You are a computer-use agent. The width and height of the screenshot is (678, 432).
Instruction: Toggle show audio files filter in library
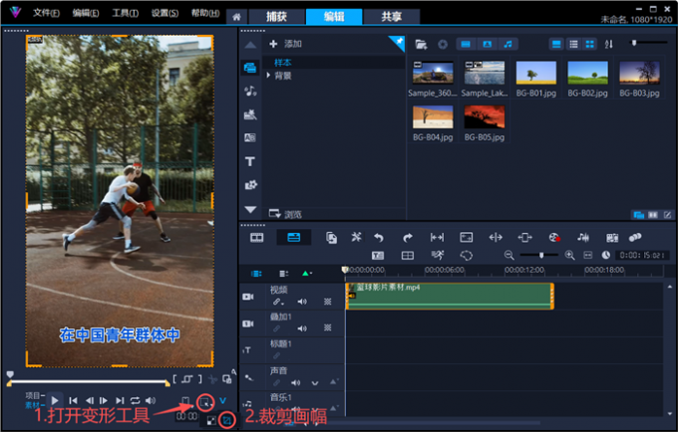(x=508, y=44)
